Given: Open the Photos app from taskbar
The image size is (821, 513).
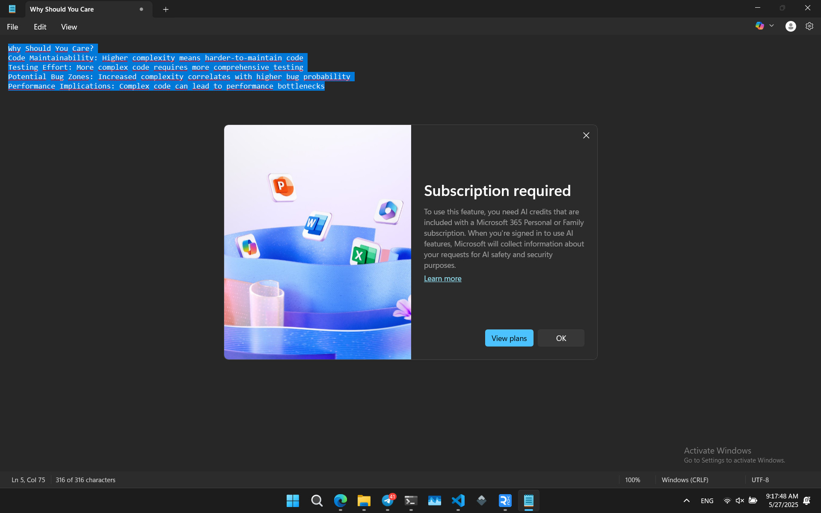Looking at the screenshot, I should (435, 501).
